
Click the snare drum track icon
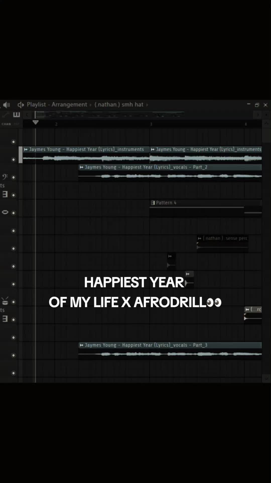(5, 301)
